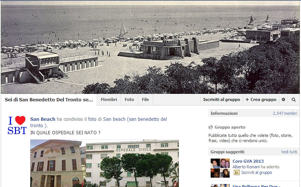The image size is (301, 187).
Task: Click the Iscriviti al gruppo button
Action: (x=221, y=99)
